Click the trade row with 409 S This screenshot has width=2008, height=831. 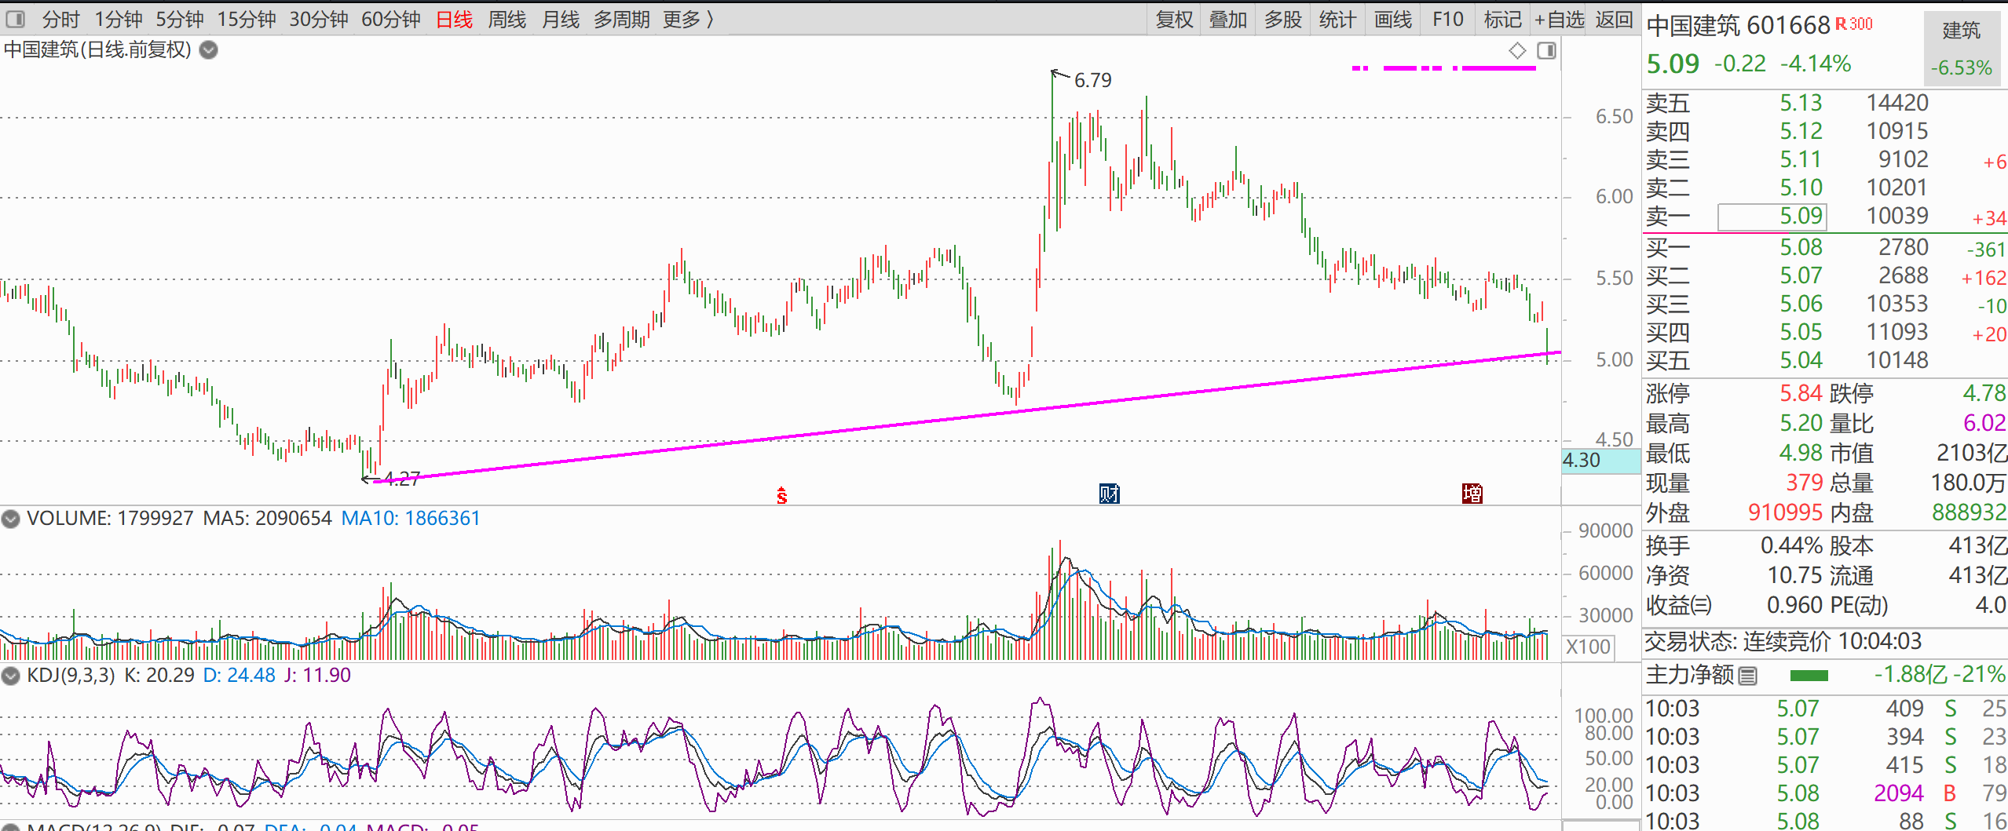pos(1825,709)
